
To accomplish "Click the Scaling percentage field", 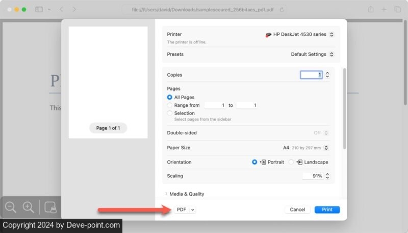I will coord(313,176).
